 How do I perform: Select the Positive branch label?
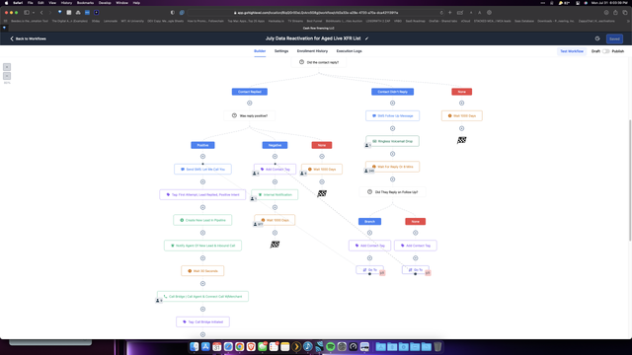click(202, 145)
